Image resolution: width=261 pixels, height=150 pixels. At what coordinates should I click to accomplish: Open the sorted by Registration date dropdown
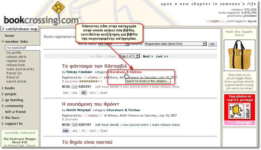[x=175, y=44]
